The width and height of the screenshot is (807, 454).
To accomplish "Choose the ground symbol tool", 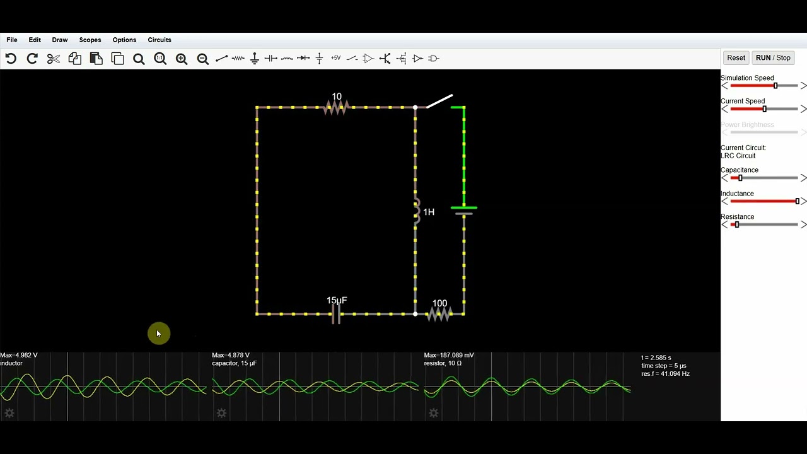I will coord(255,59).
